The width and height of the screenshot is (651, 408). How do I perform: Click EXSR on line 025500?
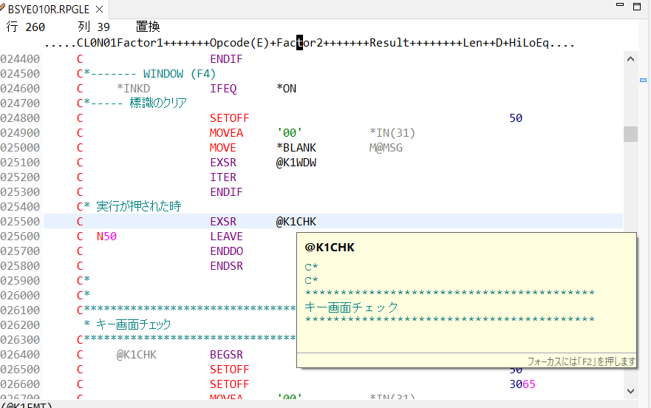click(223, 222)
